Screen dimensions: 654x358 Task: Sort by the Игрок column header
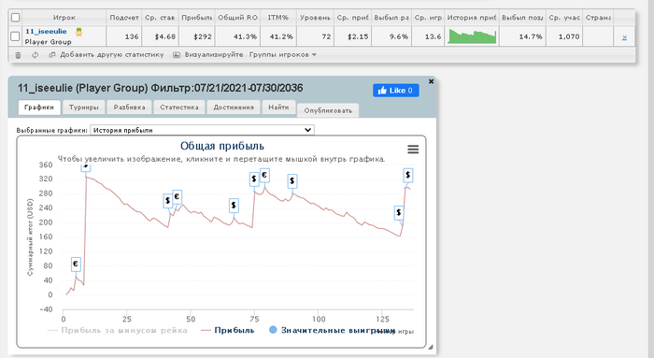[64, 18]
